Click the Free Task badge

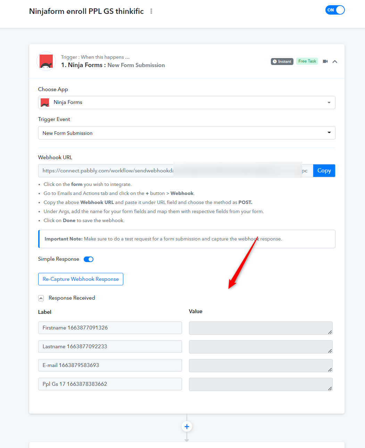point(307,61)
